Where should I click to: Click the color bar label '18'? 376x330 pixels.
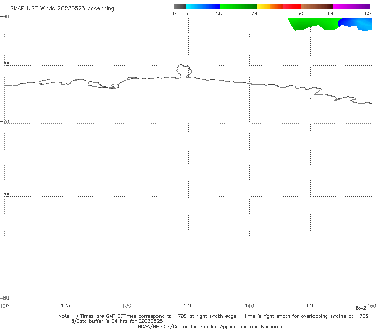(218, 13)
